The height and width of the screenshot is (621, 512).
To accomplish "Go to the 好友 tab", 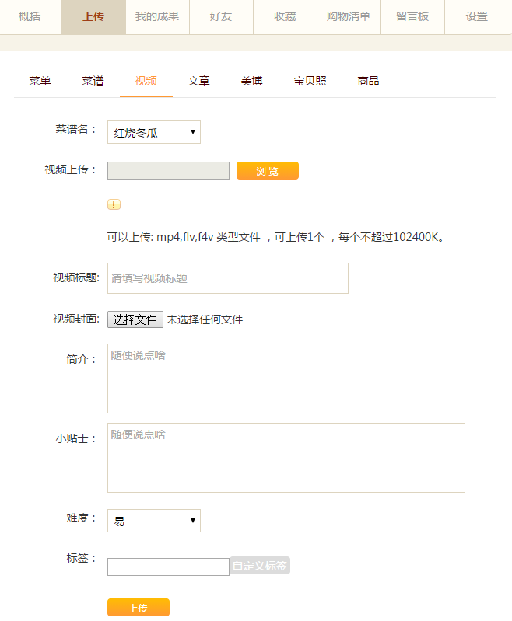I will point(221,17).
